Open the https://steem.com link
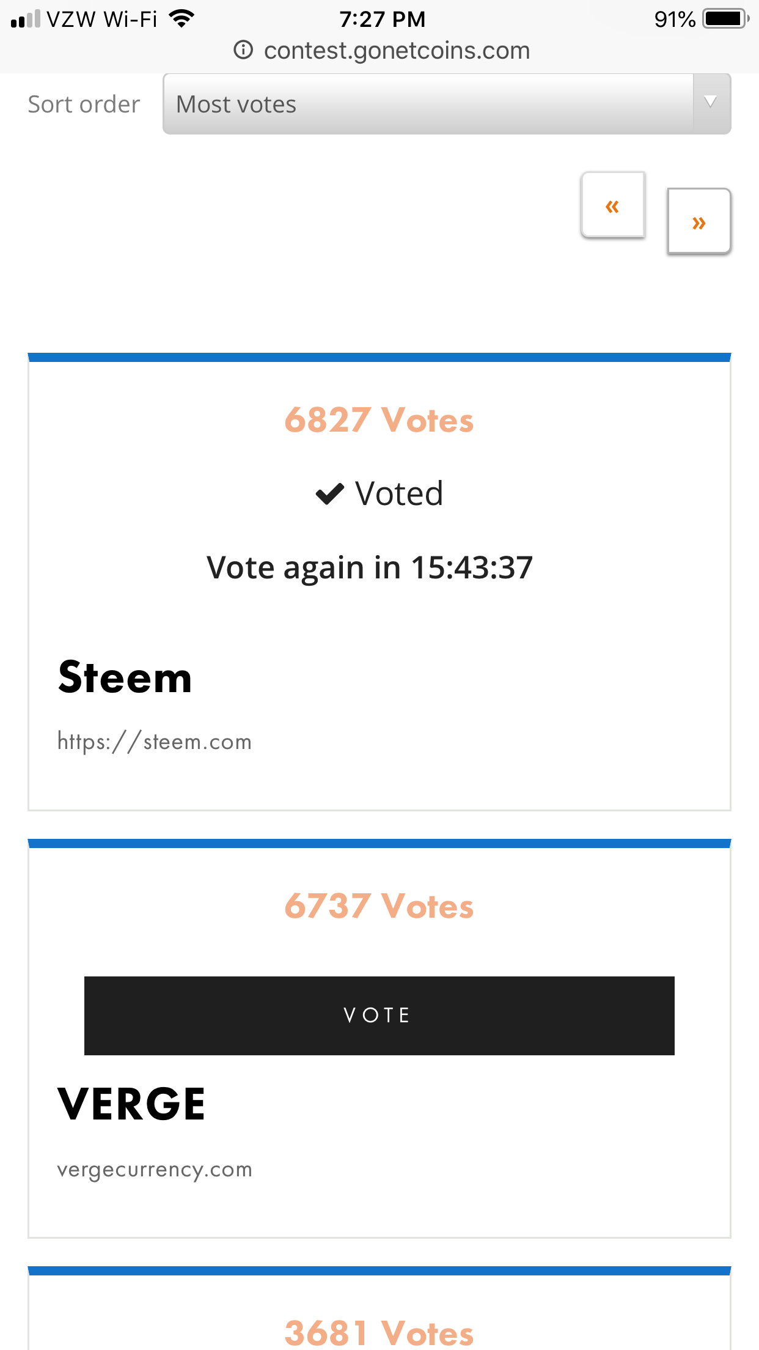Image resolution: width=759 pixels, height=1350 pixels. point(154,742)
